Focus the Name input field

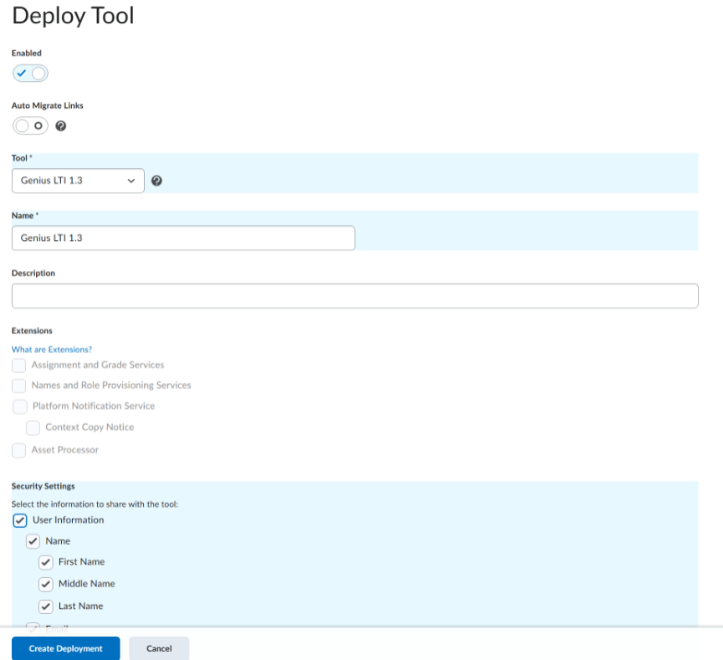183,238
